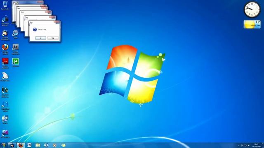The image size is (264, 148).
Task: Click the yellow notes icon on taskbar
Action: (63, 145)
